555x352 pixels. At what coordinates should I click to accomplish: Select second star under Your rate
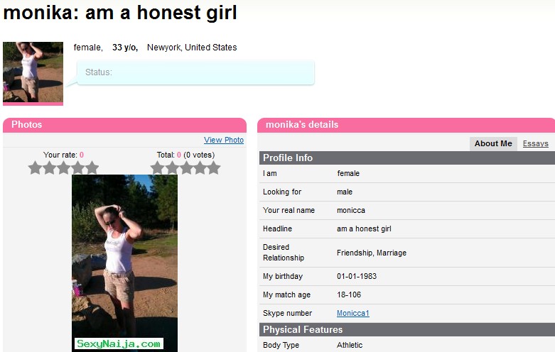[49, 168]
